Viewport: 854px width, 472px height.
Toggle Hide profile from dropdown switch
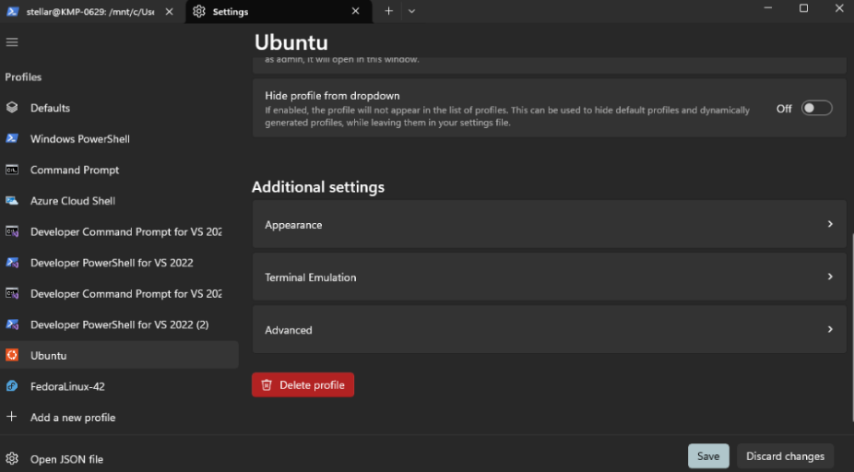click(x=816, y=109)
